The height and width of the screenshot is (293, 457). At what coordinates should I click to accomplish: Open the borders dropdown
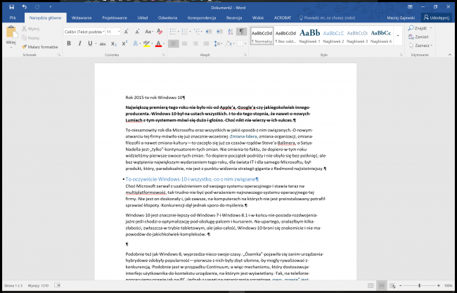(x=245, y=44)
